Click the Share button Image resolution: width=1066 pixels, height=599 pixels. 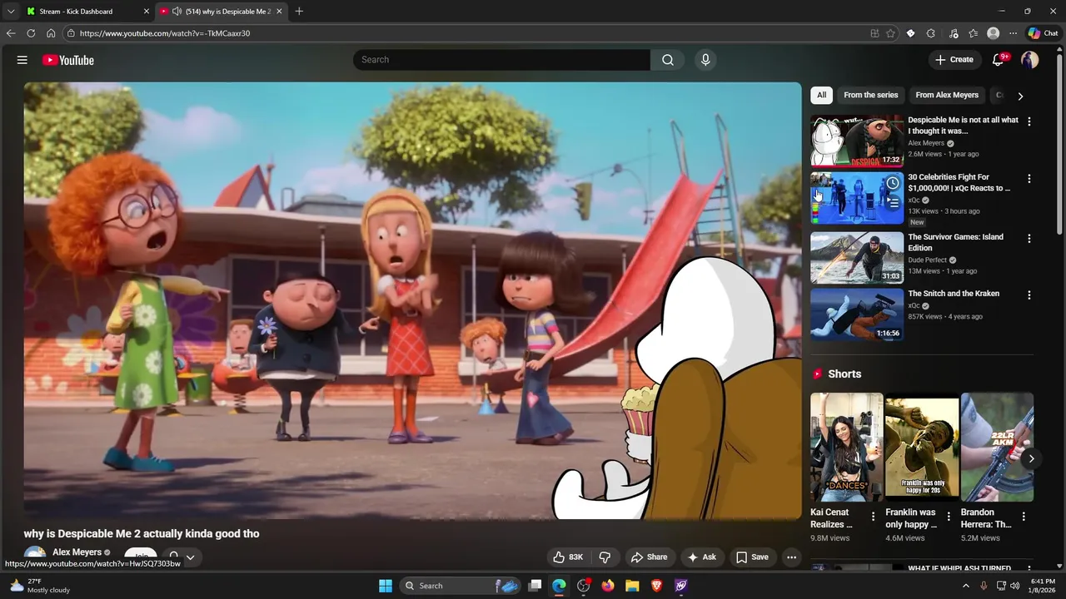(649, 557)
